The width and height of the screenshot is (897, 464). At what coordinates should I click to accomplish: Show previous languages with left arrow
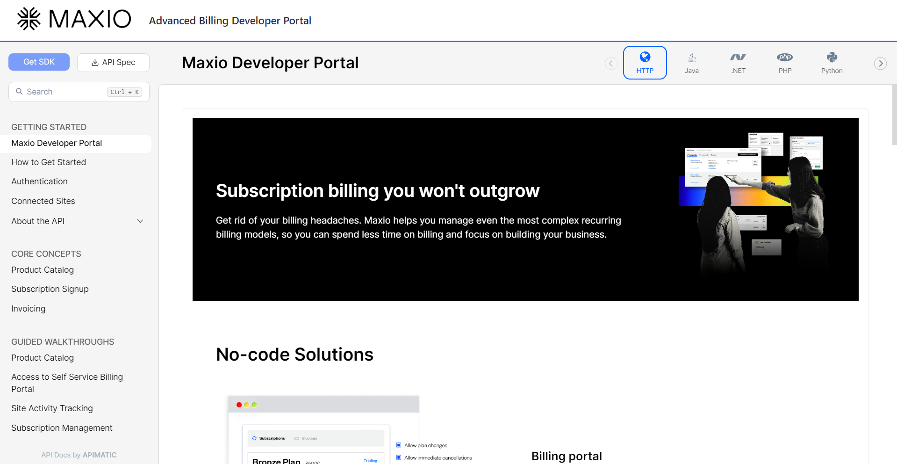point(611,63)
